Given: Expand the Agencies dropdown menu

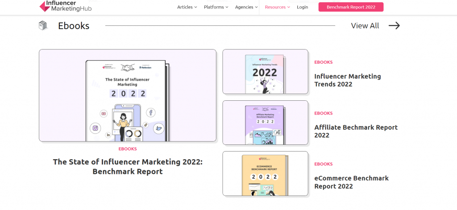Looking at the screenshot, I should pos(246,7).
